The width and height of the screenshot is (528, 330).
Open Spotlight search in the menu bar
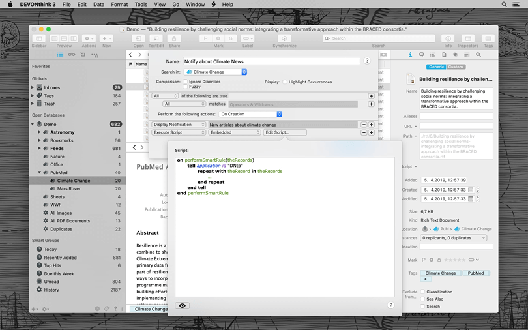[x=504, y=5]
